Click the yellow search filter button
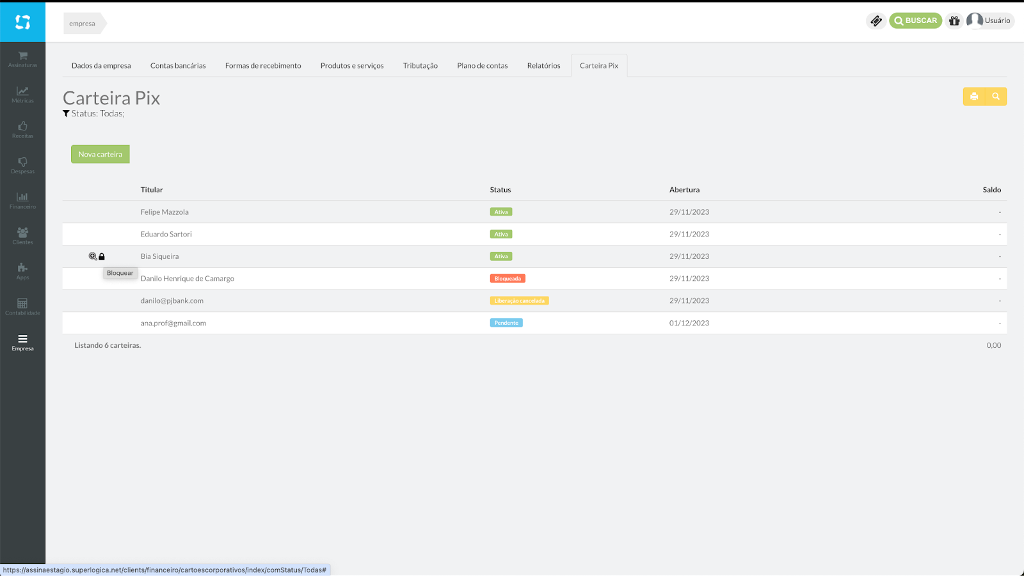Image resolution: width=1024 pixels, height=576 pixels. tap(996, 97)
